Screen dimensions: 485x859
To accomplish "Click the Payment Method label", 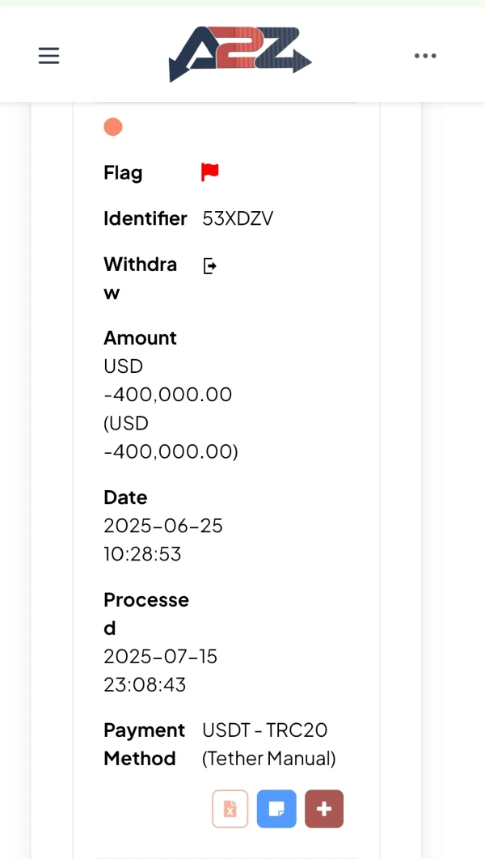I will pos(144,744).
